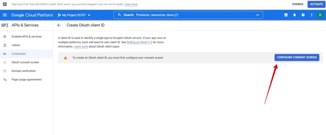Click the APIs & Services heading
The image size is (326, 135).
pyautogui.click(x=25, y=25)
